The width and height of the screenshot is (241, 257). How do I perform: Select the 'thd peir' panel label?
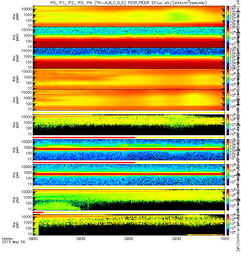click(16, 200)
